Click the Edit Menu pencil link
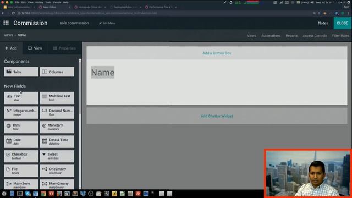The image size is (352, 198). pyautogui.click(x=107, y=23)
